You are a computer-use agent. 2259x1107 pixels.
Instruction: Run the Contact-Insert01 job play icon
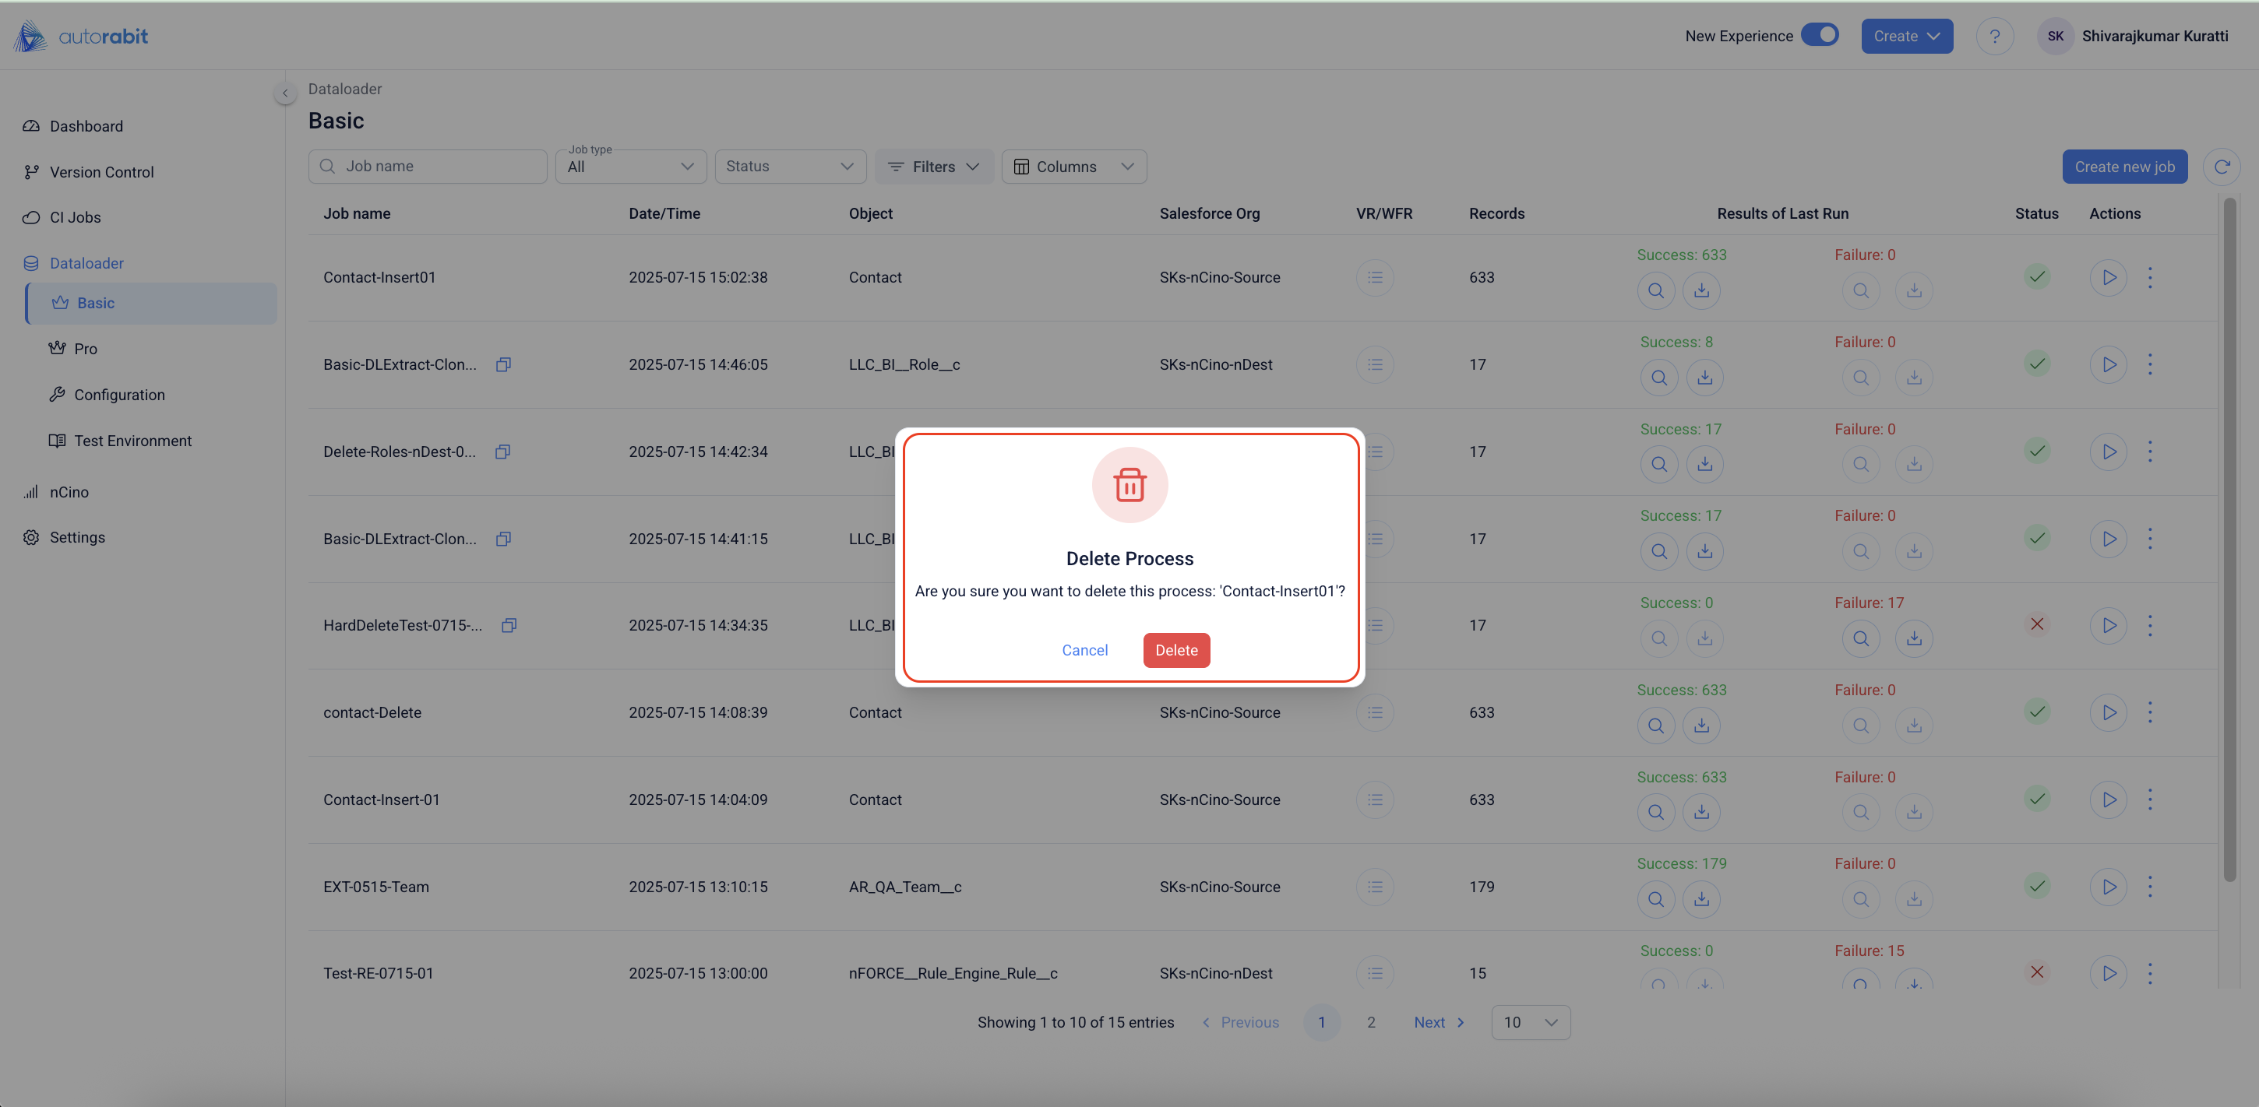point(2107,277)
